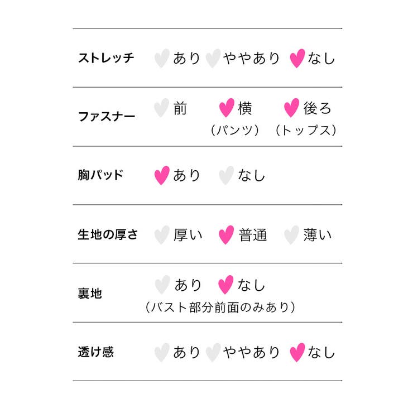Click the (トップス) note under 後ろ

(306, 130)
